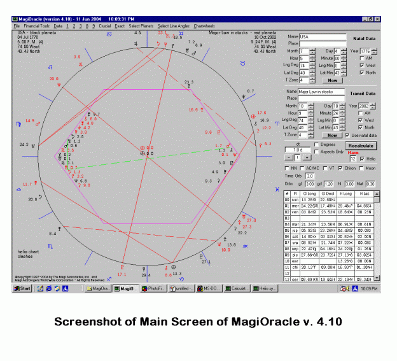This screenshot has width=397, height=361.
Task: Enable the NN checkbox
Action: pos(287,168)
